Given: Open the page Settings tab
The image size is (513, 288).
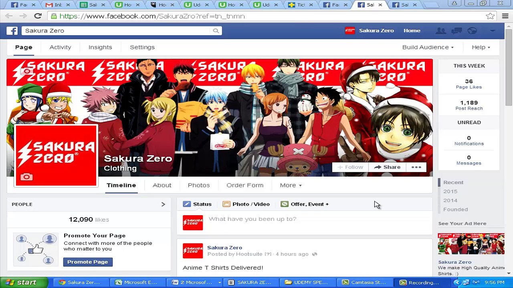Looking at the screenshot, I should click(142, 47).
